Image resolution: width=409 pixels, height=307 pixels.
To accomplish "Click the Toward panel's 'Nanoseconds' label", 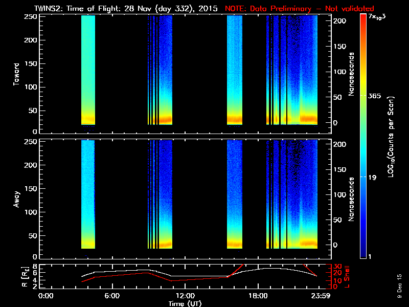I will click(x=352, y=74).
